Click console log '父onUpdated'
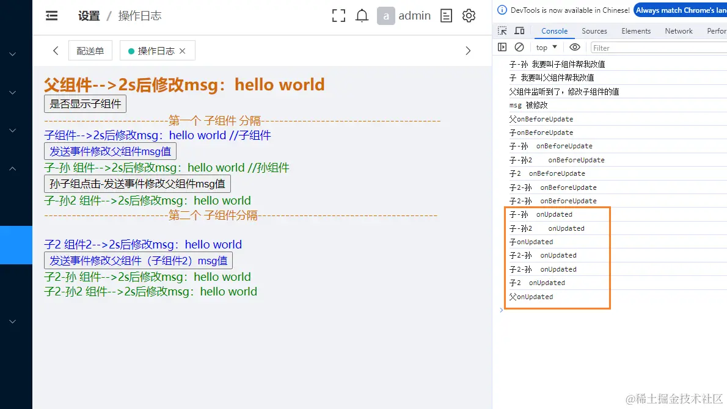 (x=531, y=297)
